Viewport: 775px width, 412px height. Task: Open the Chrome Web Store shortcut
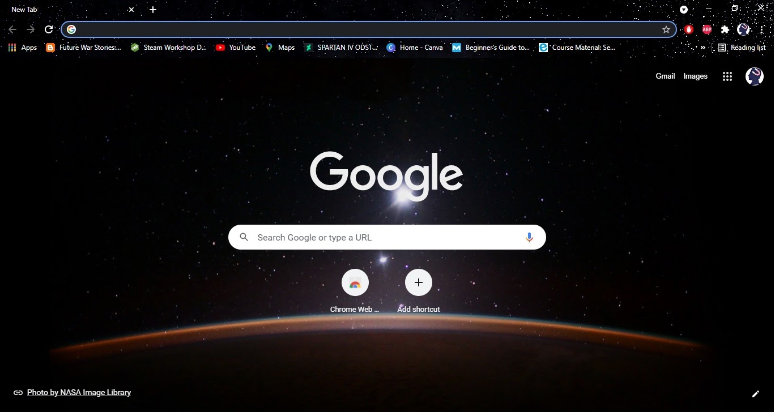point(355,282)
